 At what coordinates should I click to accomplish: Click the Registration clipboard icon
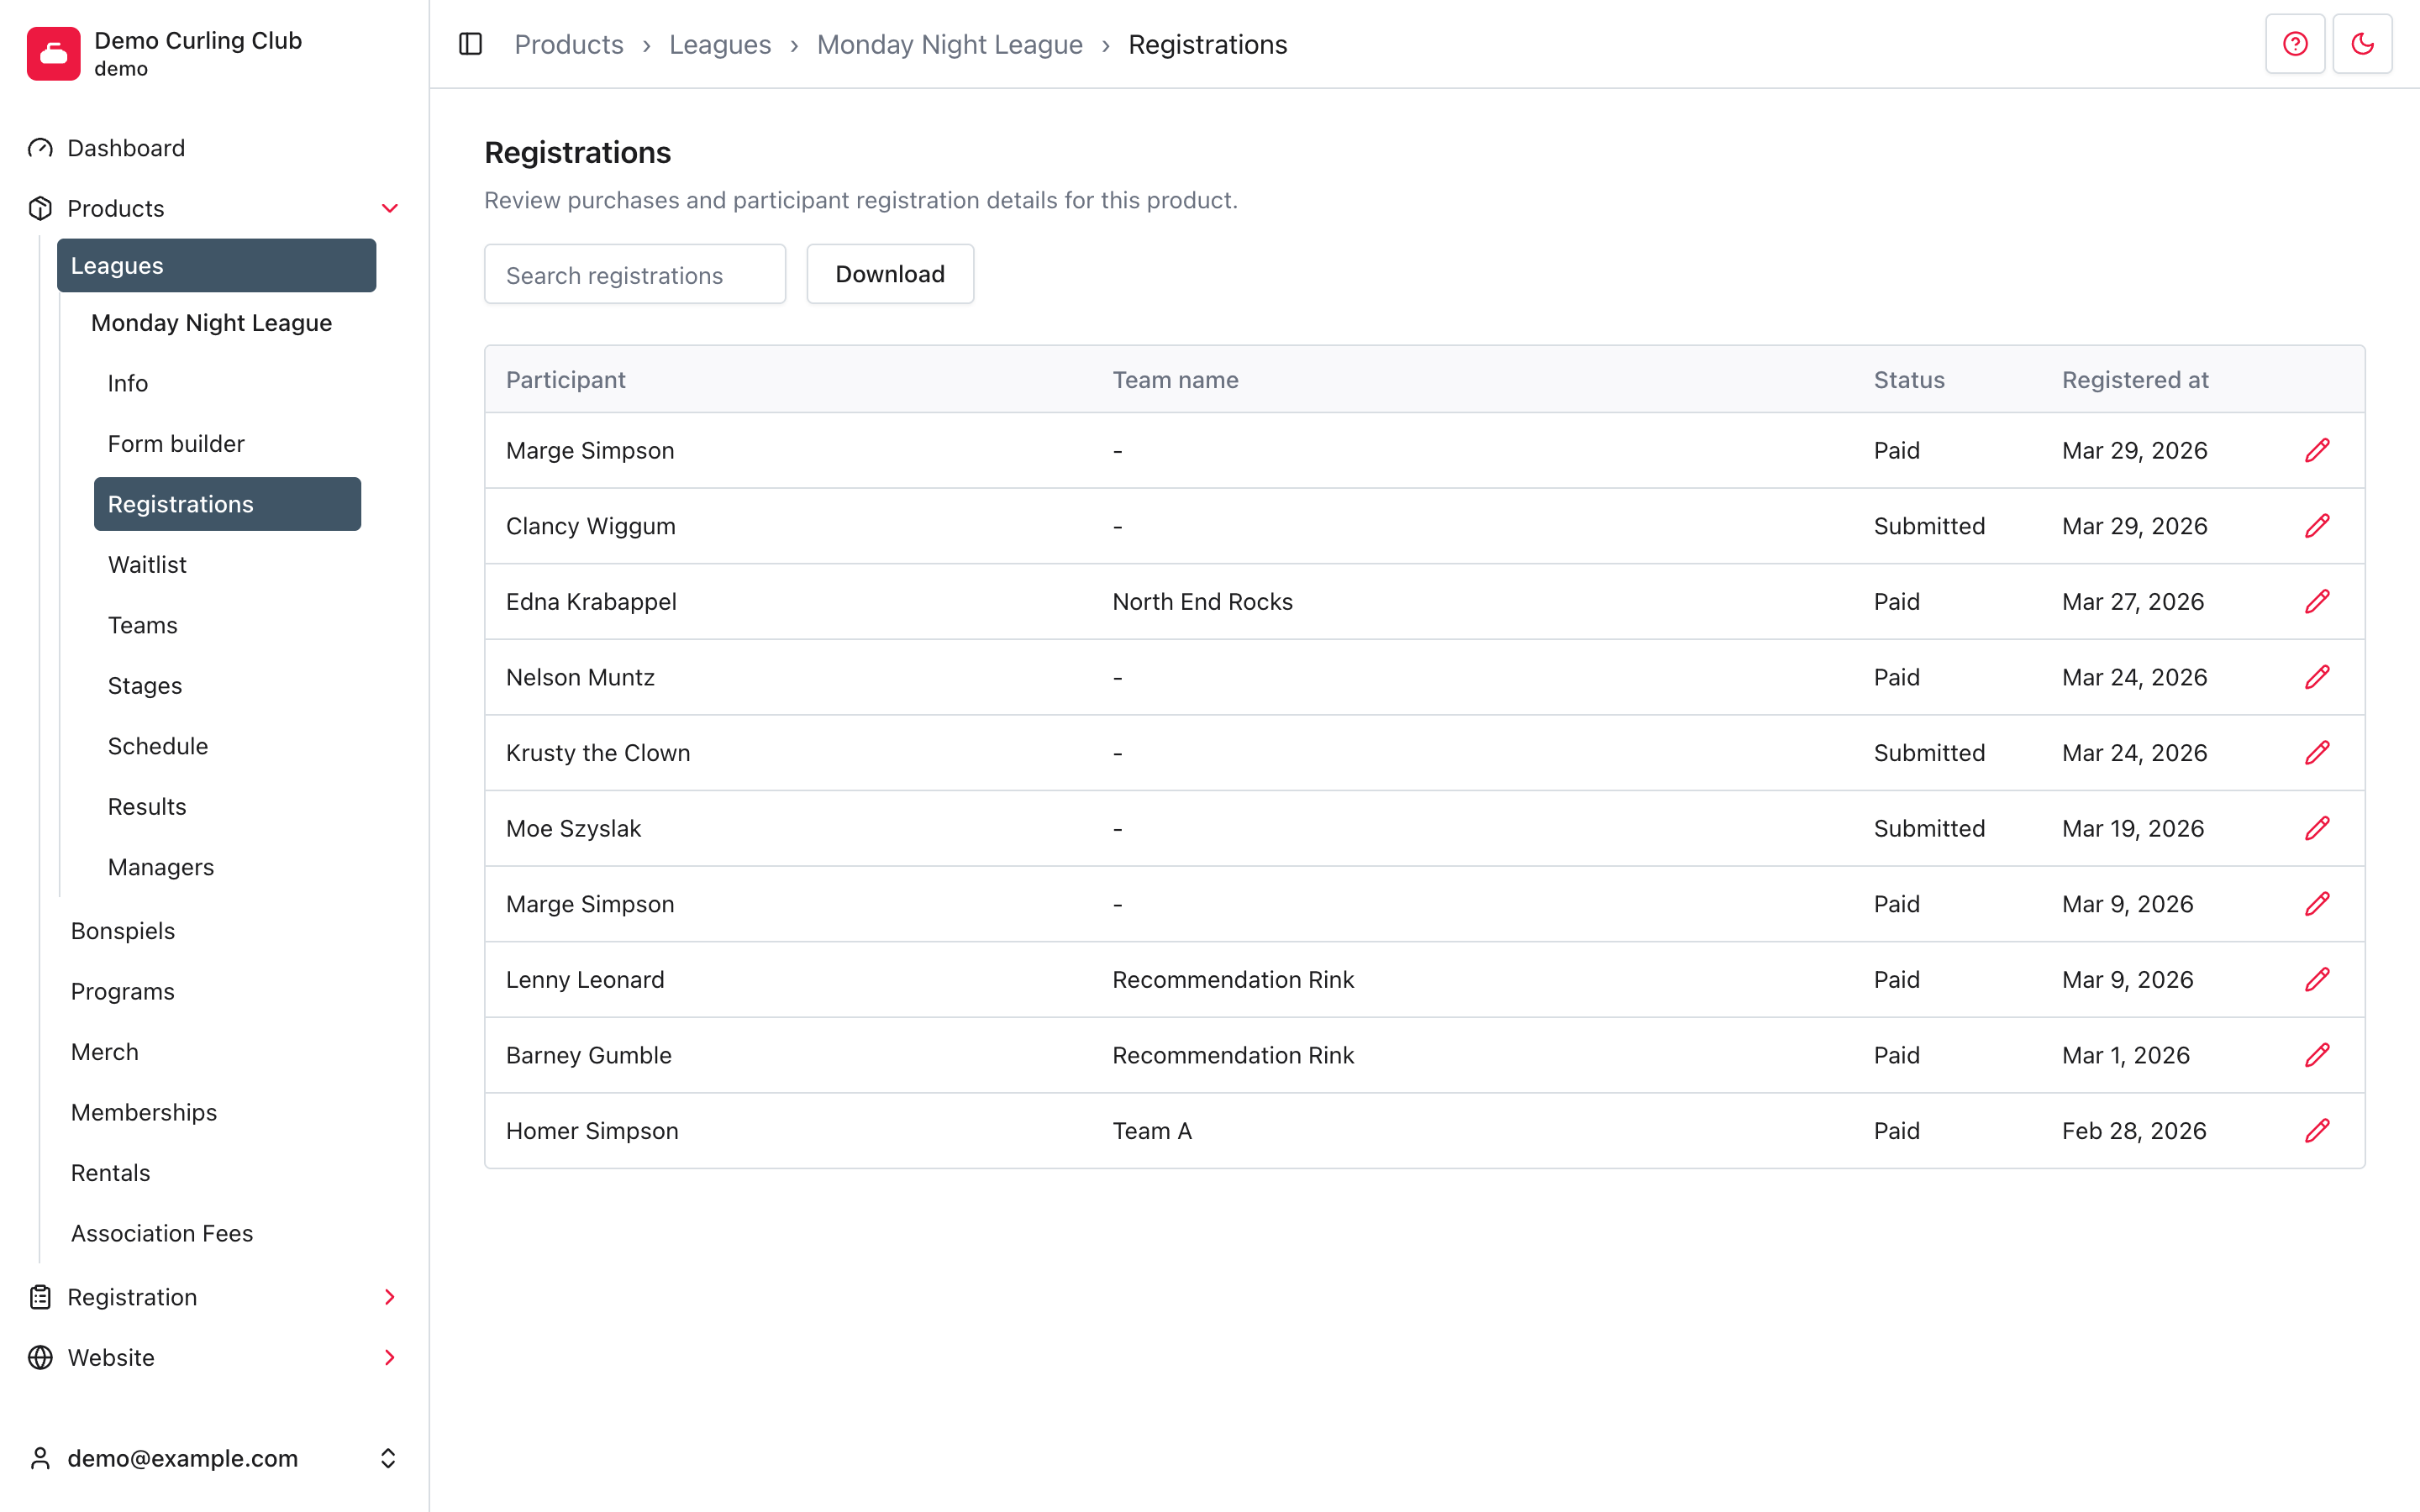pyautogui.click(x=40, y=1297)
